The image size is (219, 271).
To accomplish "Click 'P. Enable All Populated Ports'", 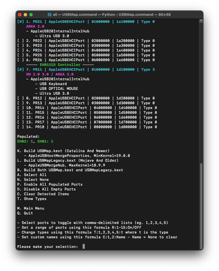I will [50, 185].
